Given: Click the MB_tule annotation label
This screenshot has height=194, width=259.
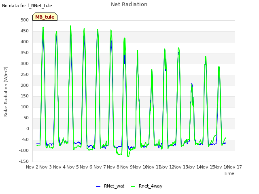Looking at the screenshot, I should [45, 17].
